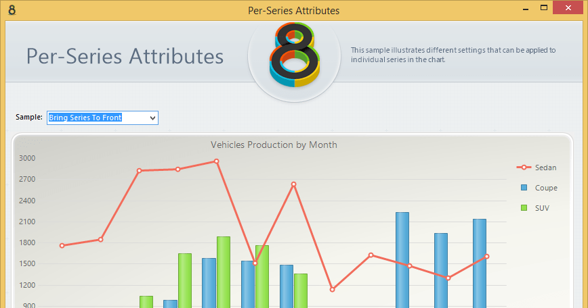This screenshot has width=588, height=308.
Task: Select the SUV green legend swatch
Action: (524, 208)
